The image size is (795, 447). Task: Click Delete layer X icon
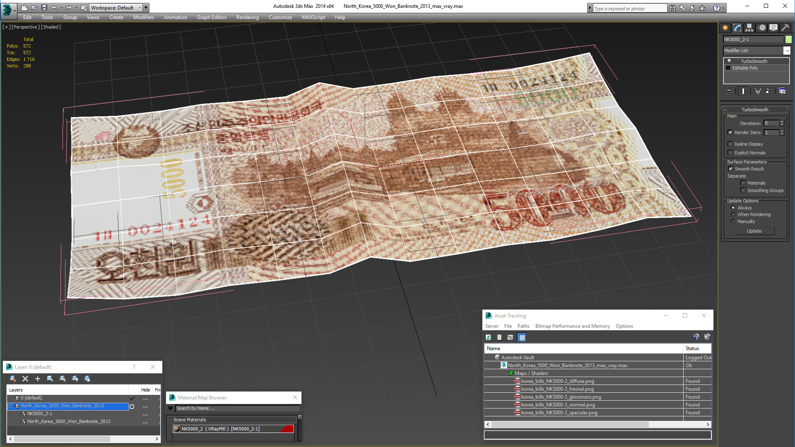tap(25, 379)
